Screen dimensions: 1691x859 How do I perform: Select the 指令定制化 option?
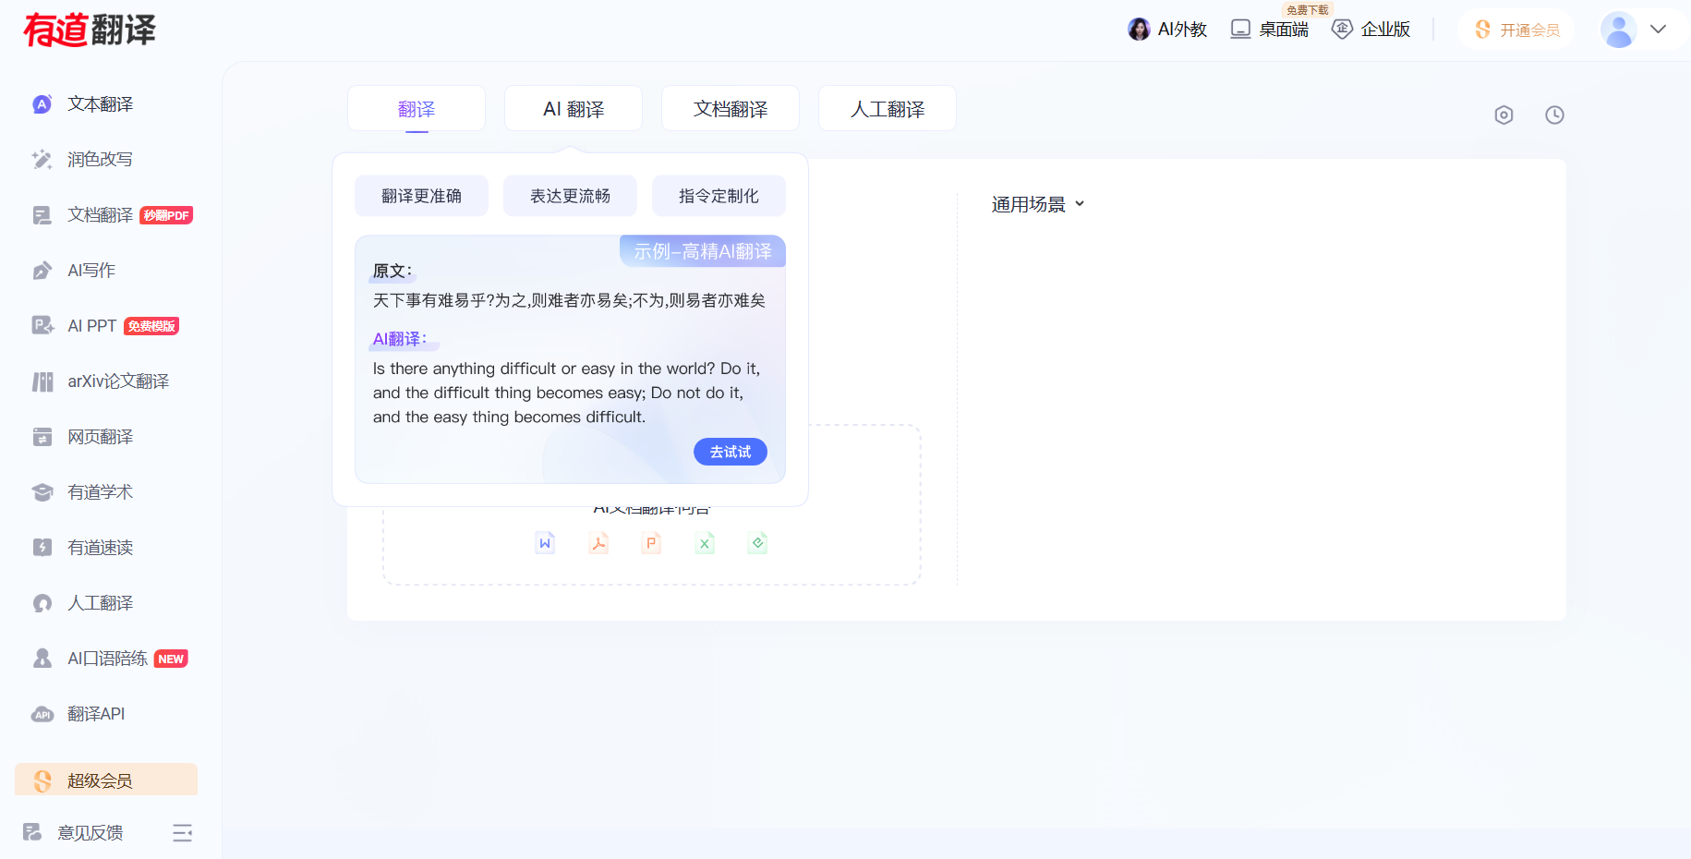pyautogui.click(x=719, y=196)
